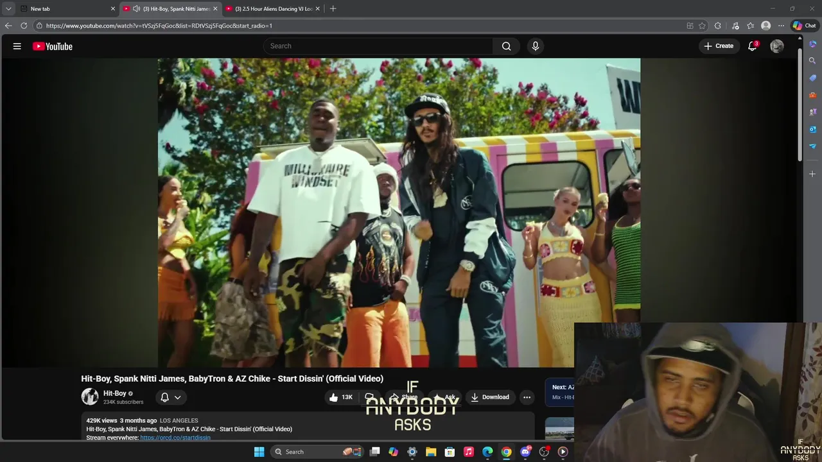Click the Ask button
The width and height of the screenshot is (822, 462).
(x=444, y=397)
